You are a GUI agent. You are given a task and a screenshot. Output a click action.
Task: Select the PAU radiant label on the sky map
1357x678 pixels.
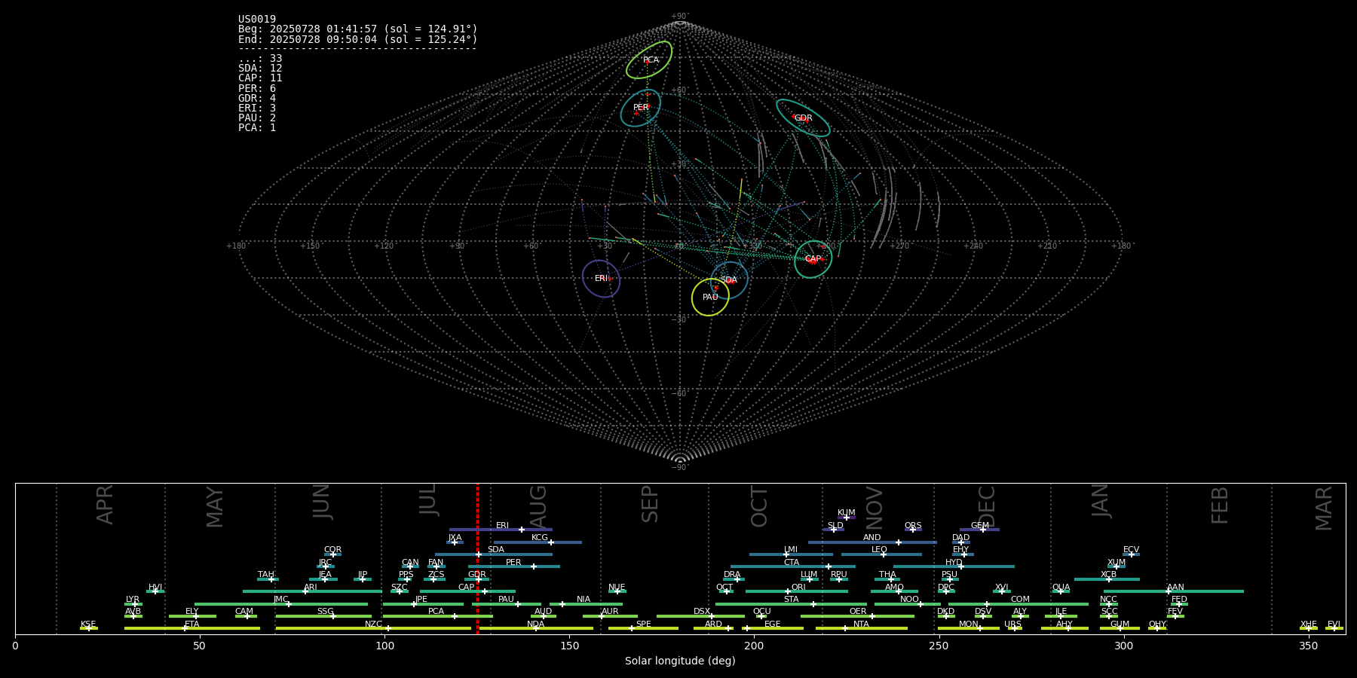[710, 298]
